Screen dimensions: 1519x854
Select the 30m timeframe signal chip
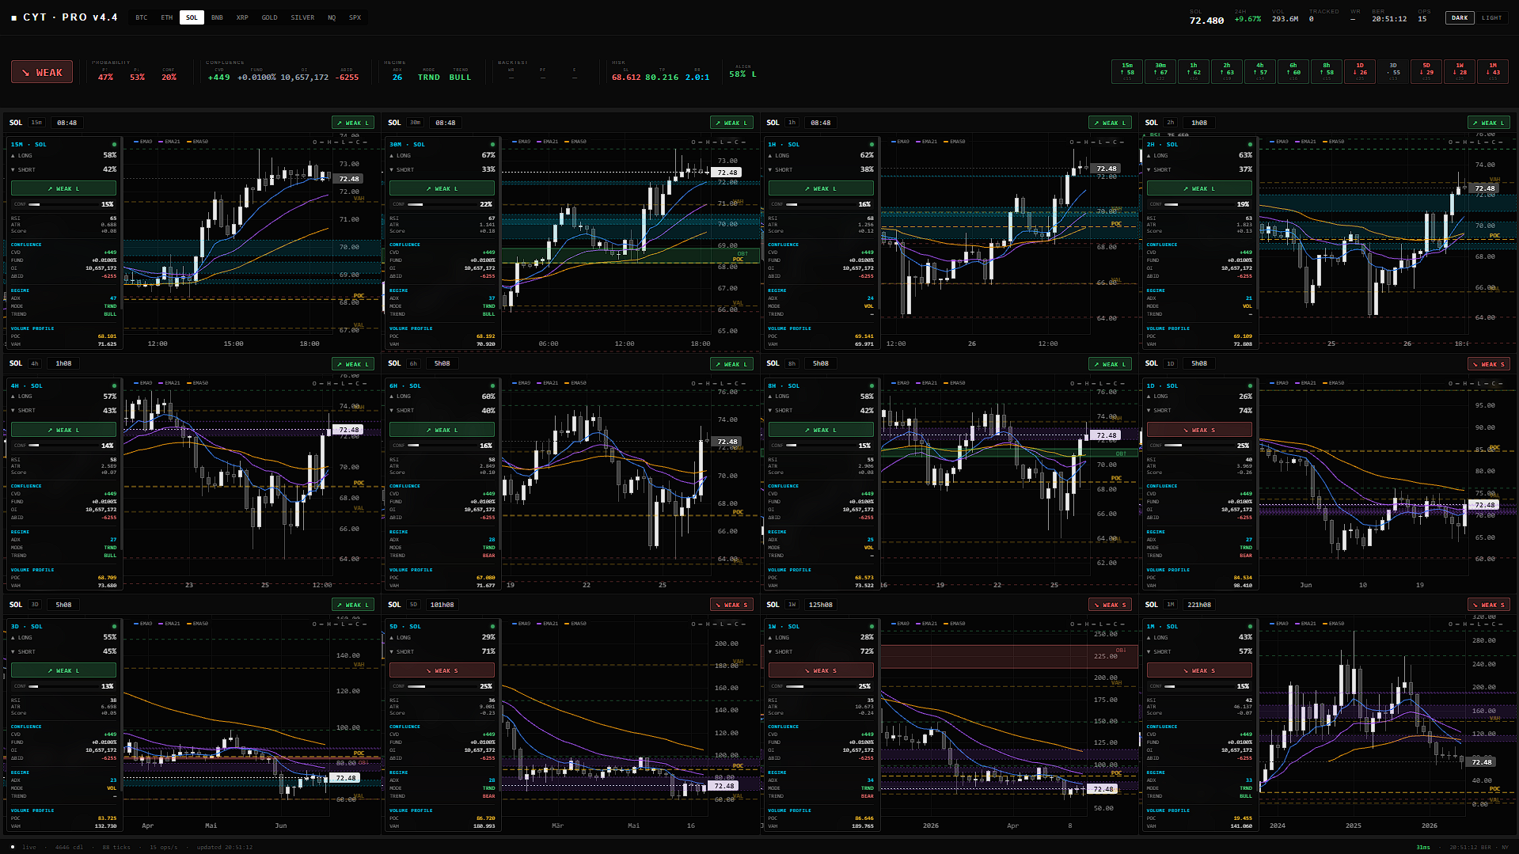pos(1160,71)
